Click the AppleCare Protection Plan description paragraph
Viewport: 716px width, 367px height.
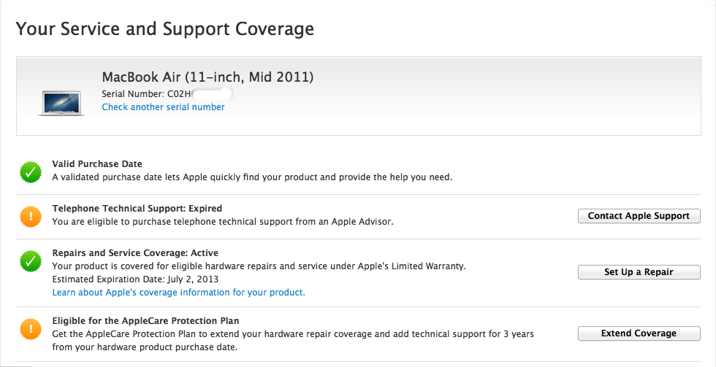click(293, 340)
